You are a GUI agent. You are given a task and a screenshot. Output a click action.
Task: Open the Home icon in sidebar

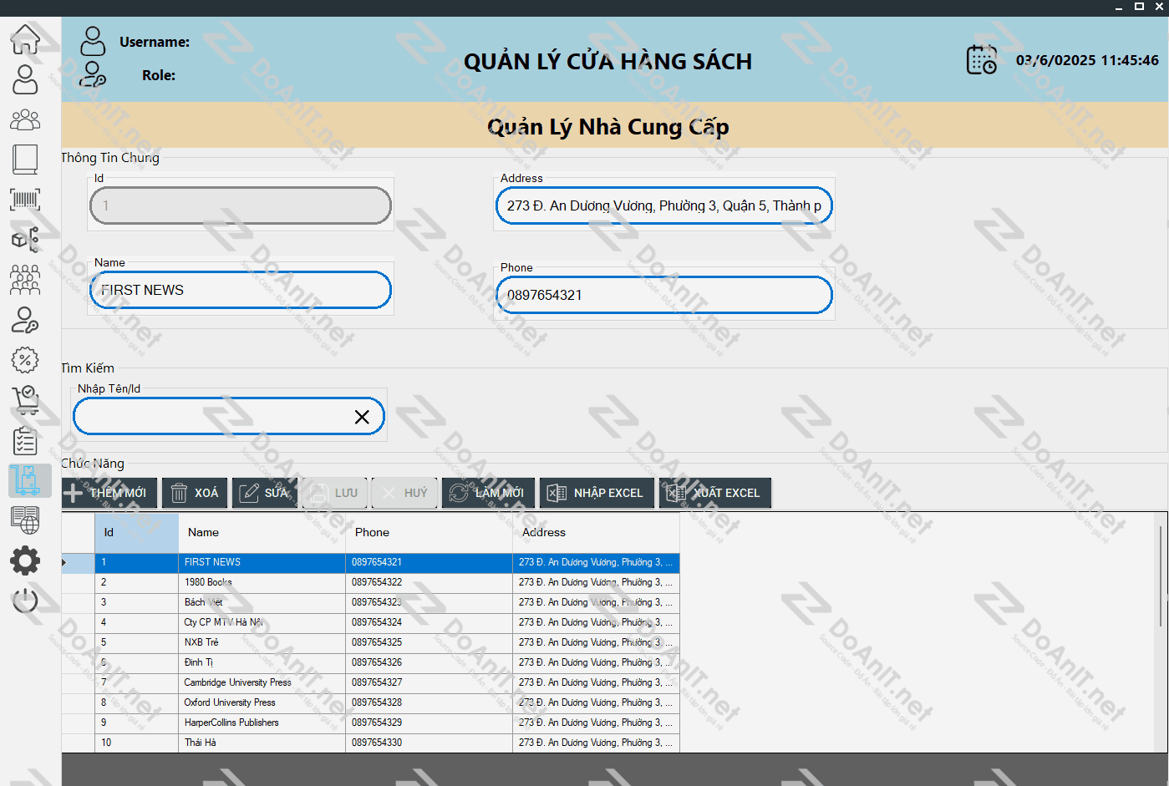(25, 38)
